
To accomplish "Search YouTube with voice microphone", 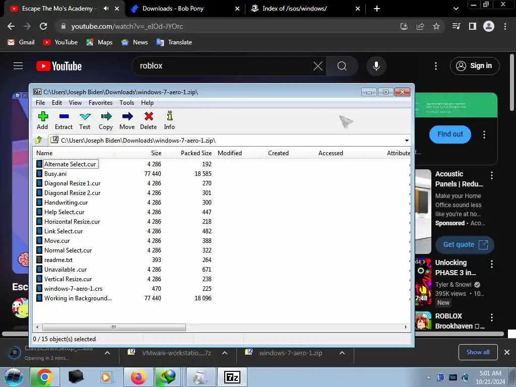I will click(x=376, y=66).
